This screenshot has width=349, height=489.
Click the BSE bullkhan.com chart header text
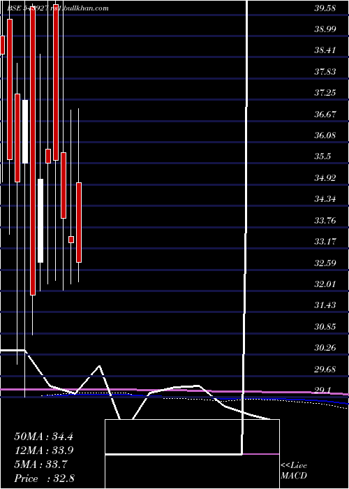(x=58, y=8)
